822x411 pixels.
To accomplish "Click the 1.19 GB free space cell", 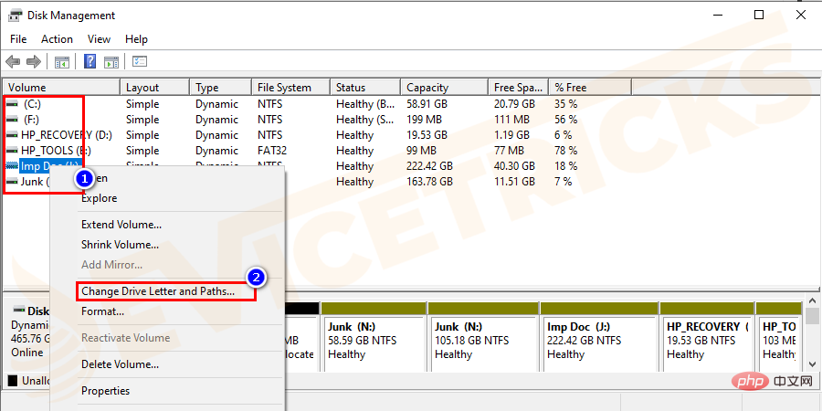I will click(511, 135).
